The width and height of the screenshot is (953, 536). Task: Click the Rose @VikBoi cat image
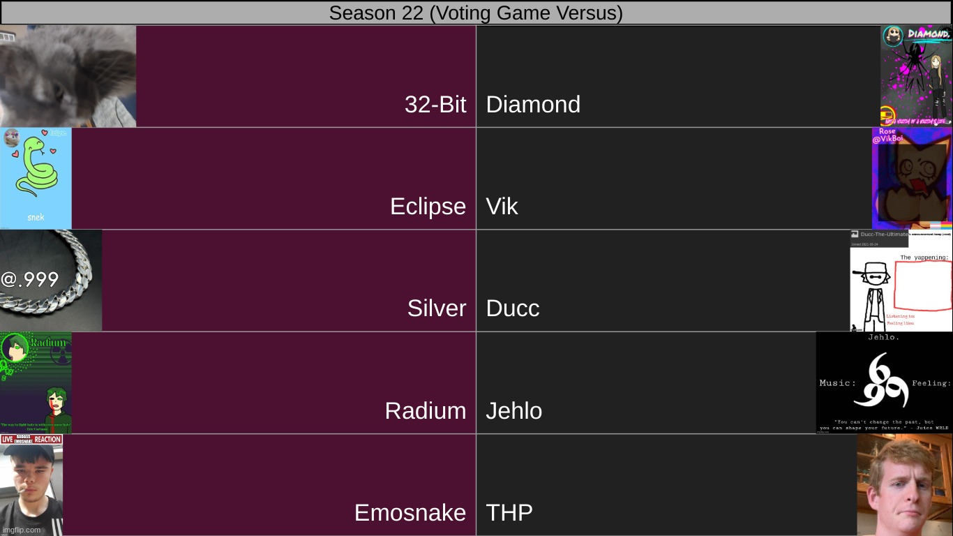coord(912,178)
